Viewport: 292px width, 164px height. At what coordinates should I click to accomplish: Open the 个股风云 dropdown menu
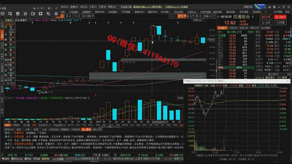(x=192, y=12)
